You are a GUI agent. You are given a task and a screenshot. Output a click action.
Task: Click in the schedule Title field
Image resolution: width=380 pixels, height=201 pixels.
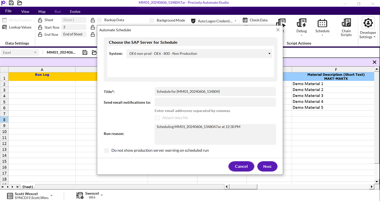215,91
